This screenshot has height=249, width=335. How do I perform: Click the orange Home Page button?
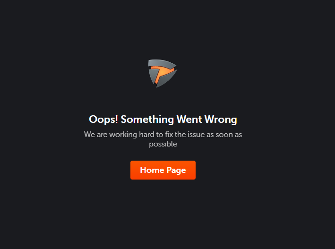(x=163, y=170)
